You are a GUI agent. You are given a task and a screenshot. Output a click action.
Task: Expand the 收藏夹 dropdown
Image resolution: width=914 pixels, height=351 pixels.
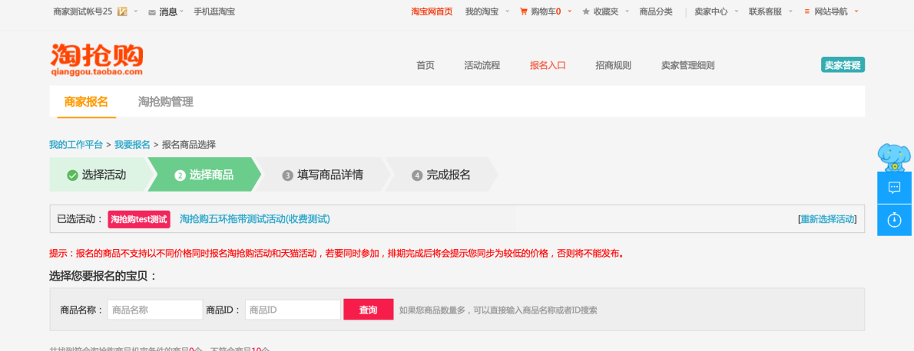[x=628, y=11]
